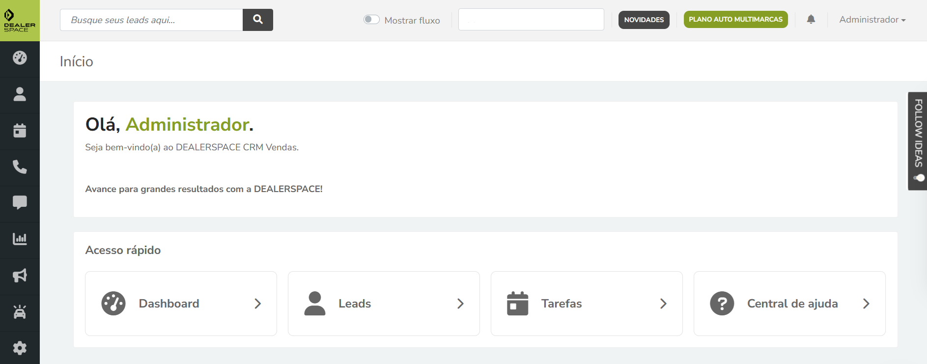
Task: Click the Dashboard card gauge icon
Action: [113, 304]
